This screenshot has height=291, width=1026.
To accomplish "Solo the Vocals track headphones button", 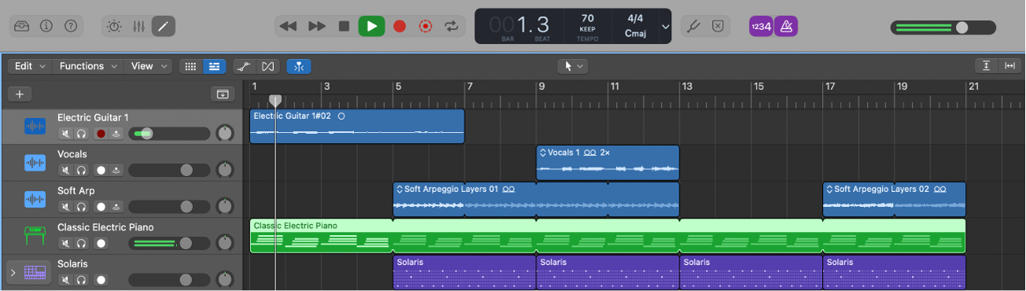I will tap(81, 170).
